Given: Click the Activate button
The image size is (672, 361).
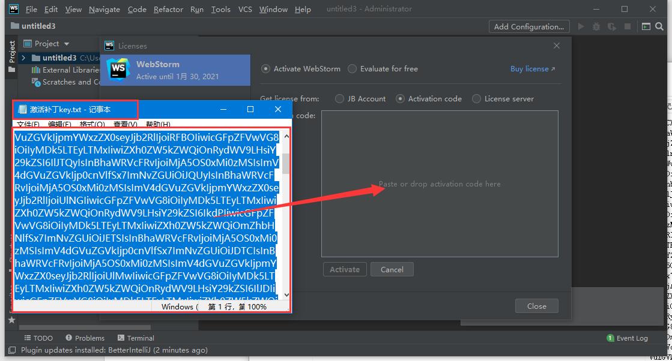Looking at the screenshot, I should pos(345,269).
